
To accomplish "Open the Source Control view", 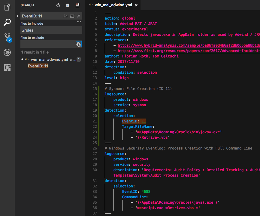I will [x=7, y=37].
